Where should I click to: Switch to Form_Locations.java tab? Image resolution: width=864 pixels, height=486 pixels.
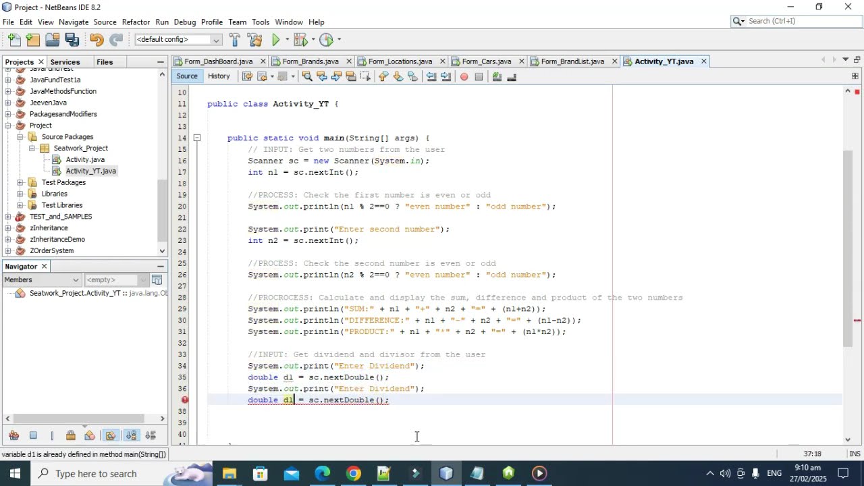click(400, 61)
